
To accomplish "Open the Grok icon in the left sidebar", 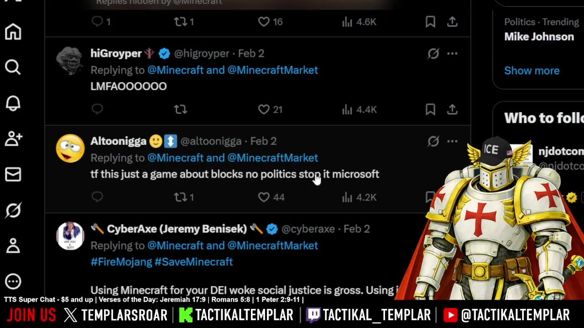I will coord(13,210).
